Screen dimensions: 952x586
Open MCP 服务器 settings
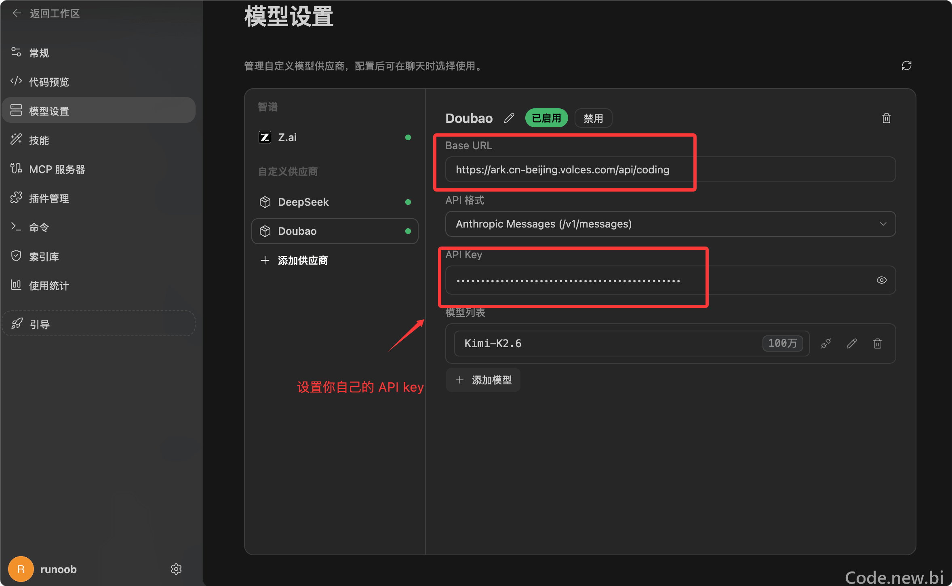pos(99,169)
